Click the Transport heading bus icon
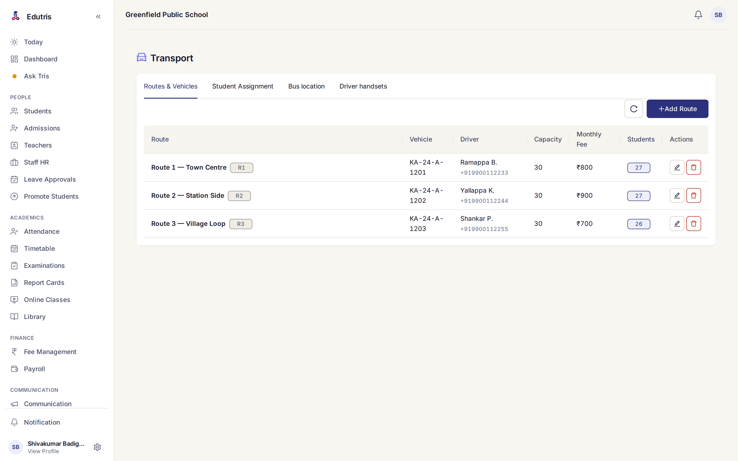The height and width of the screenshot is (461, 738). click(141, 57)
